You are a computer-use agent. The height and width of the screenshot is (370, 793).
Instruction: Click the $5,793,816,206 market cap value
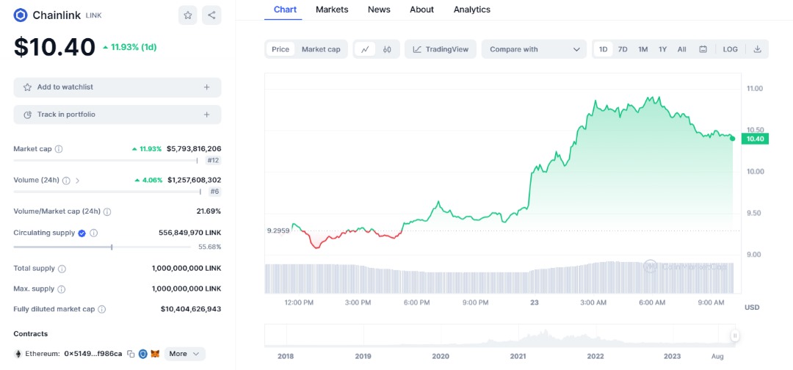pos(194,149)
